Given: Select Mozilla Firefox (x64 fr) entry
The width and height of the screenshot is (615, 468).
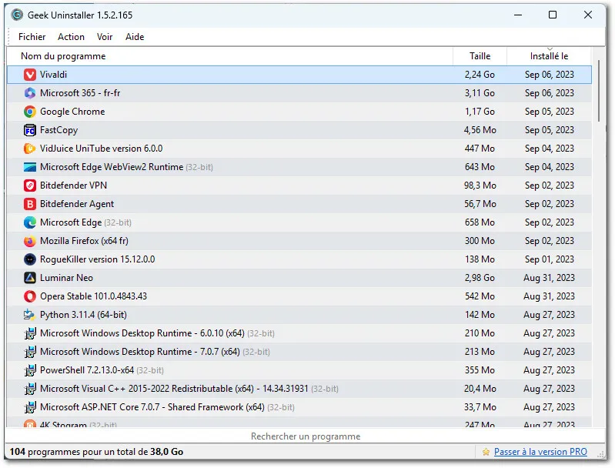Looking at the screenshot, I should tap(84, 241).
